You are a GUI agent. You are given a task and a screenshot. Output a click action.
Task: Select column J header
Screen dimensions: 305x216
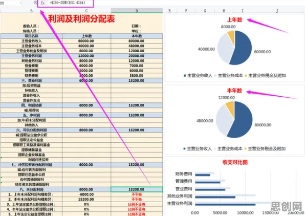[x=277, y=11]
